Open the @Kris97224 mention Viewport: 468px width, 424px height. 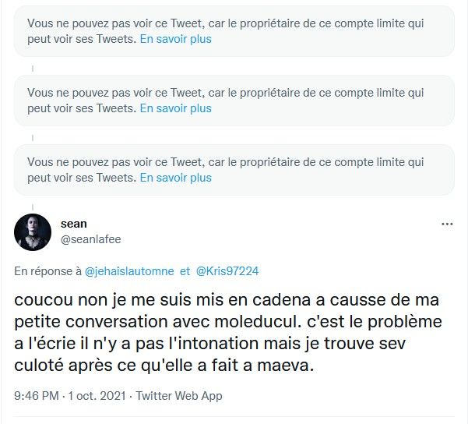click(227, 270)
